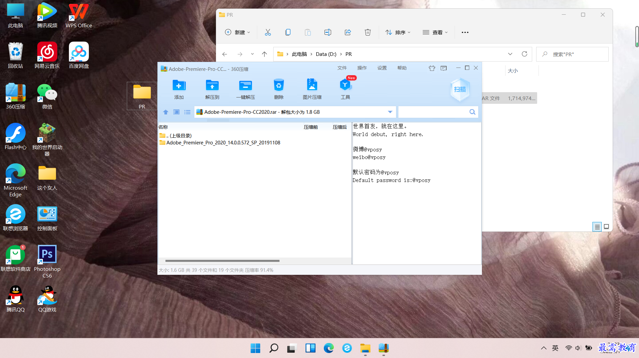Go up one level with blue up arrow
This screenshot has width=639, height=358.
click(165, 112)
